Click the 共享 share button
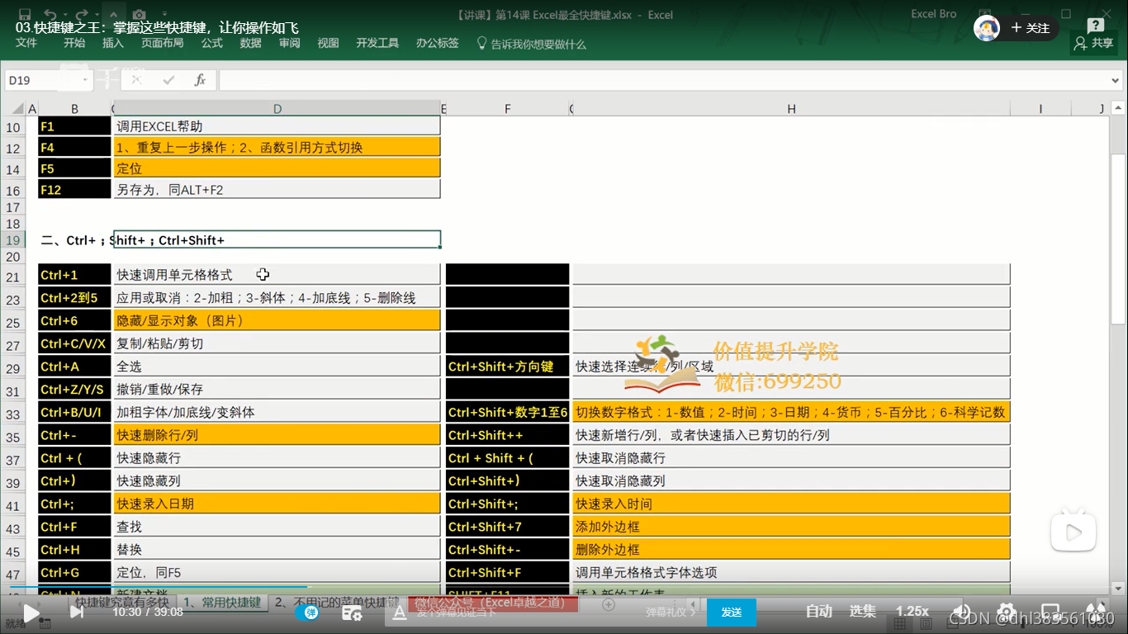 click(x=1094, y=43)
